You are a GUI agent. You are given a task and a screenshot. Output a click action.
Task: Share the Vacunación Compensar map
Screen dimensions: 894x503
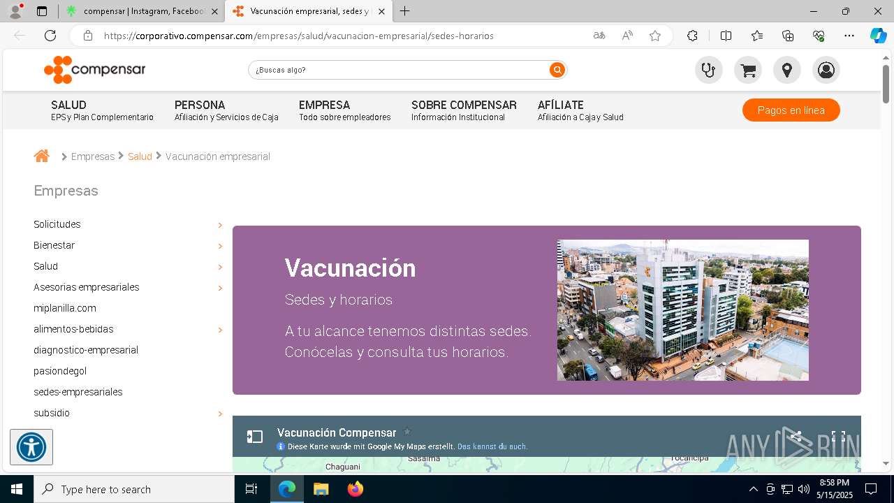click(x=796, y=437)
